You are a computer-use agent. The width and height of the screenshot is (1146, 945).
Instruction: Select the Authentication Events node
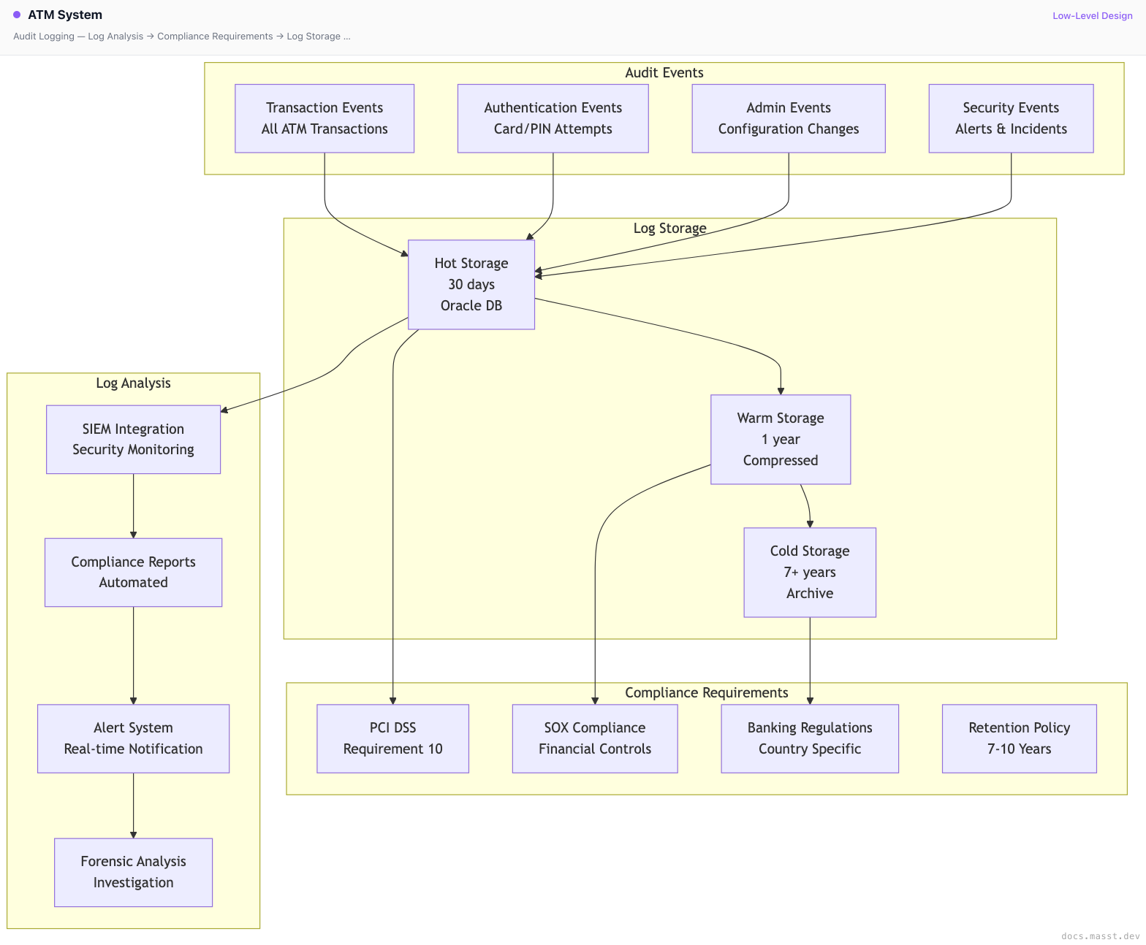pos(553,118)
